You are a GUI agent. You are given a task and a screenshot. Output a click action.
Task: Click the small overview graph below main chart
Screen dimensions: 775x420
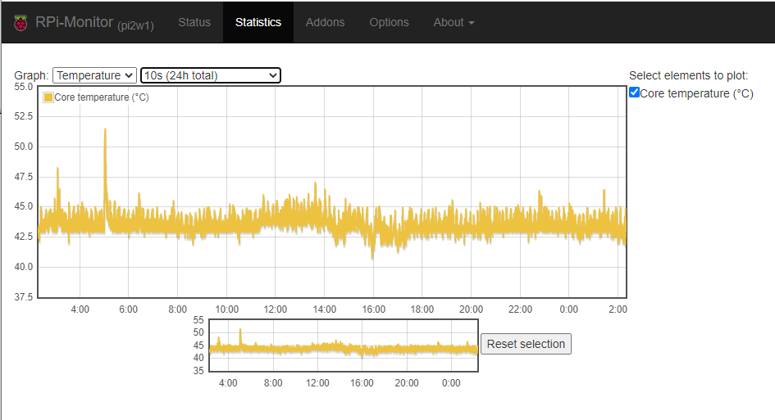[x=343, y=347]
